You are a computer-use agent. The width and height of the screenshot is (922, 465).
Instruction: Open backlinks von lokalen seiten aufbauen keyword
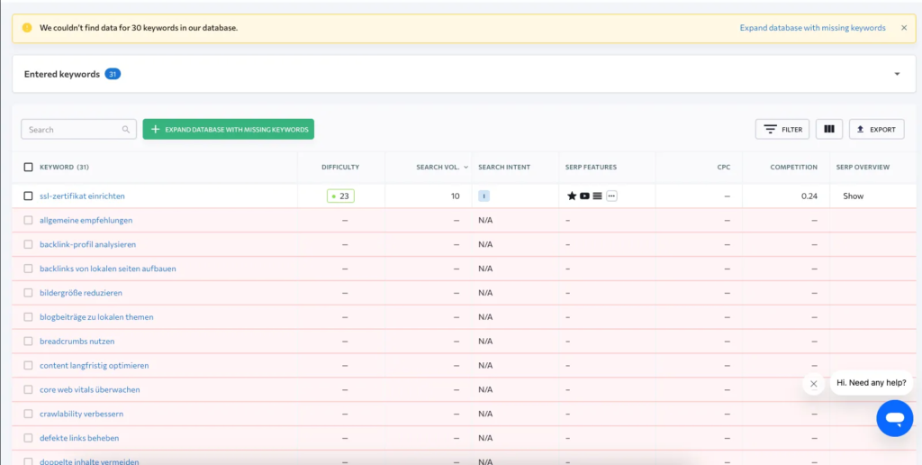click(108, 269)
